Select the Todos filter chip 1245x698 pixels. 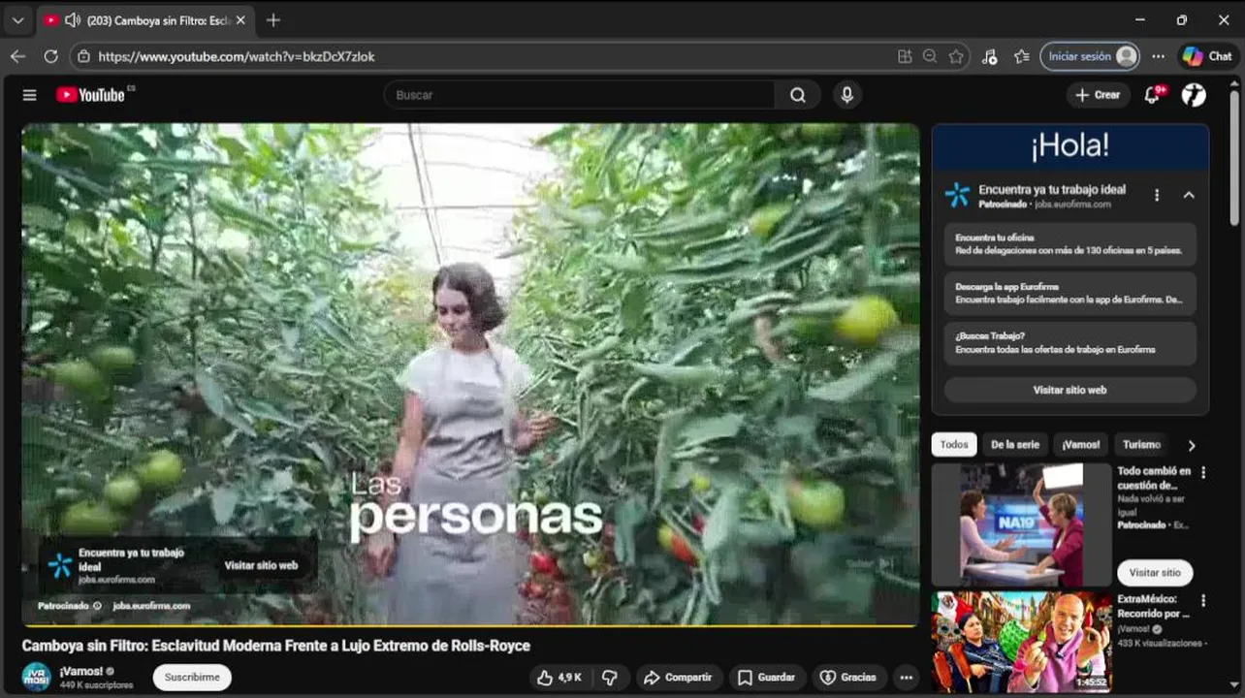[954, 444]
